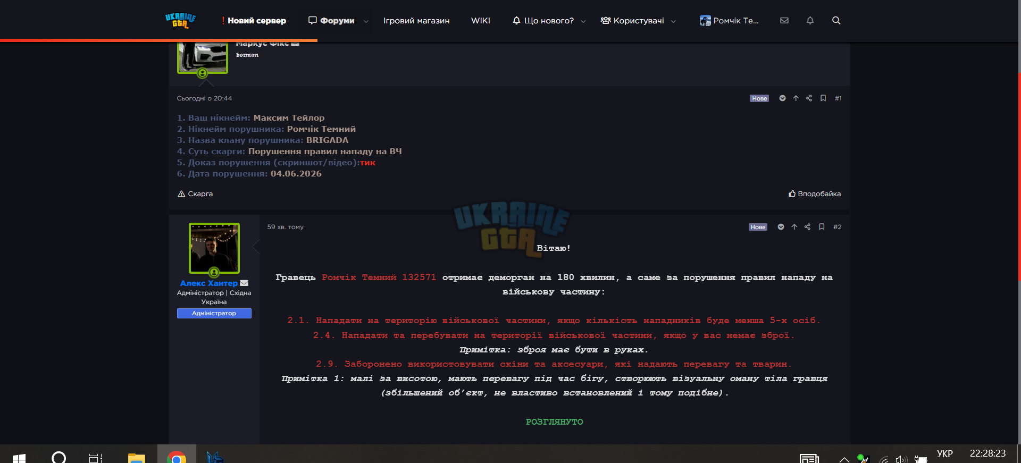Image resolution: width=1021 pixels, height=463 pixels.
Task: Click the 59 хв. тому timestamp
Action: point(286,227)
